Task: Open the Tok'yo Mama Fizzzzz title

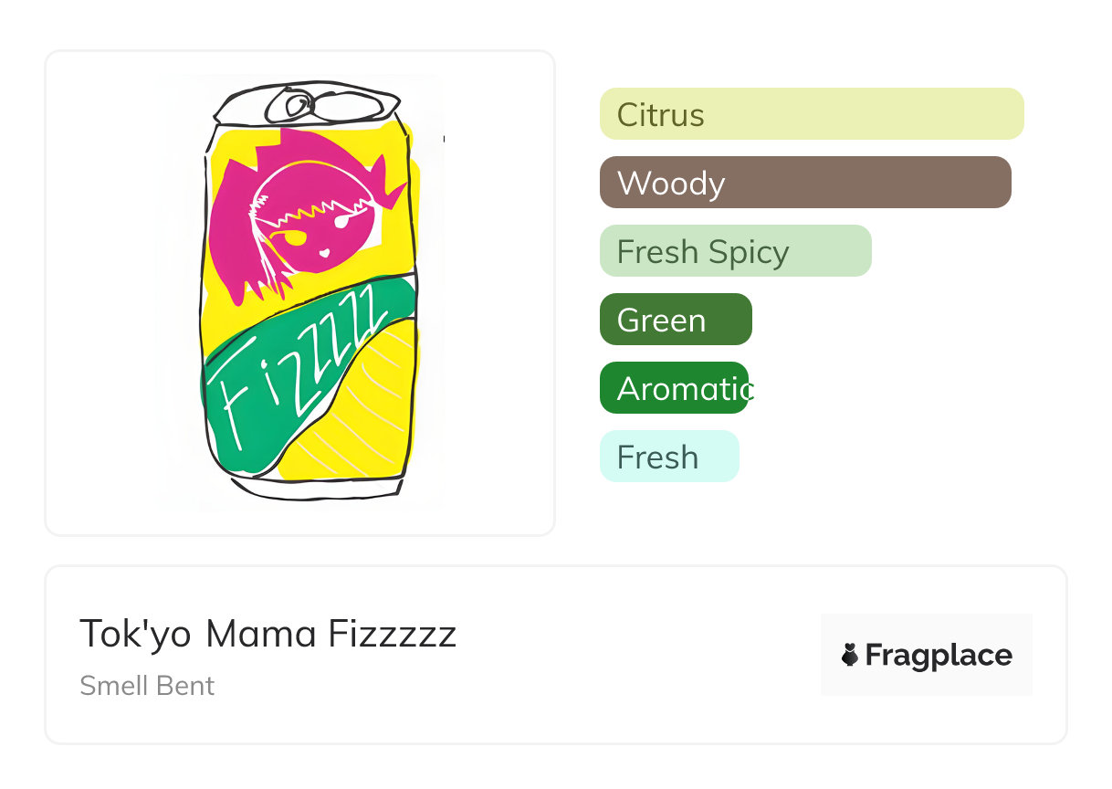Action: 268,633
